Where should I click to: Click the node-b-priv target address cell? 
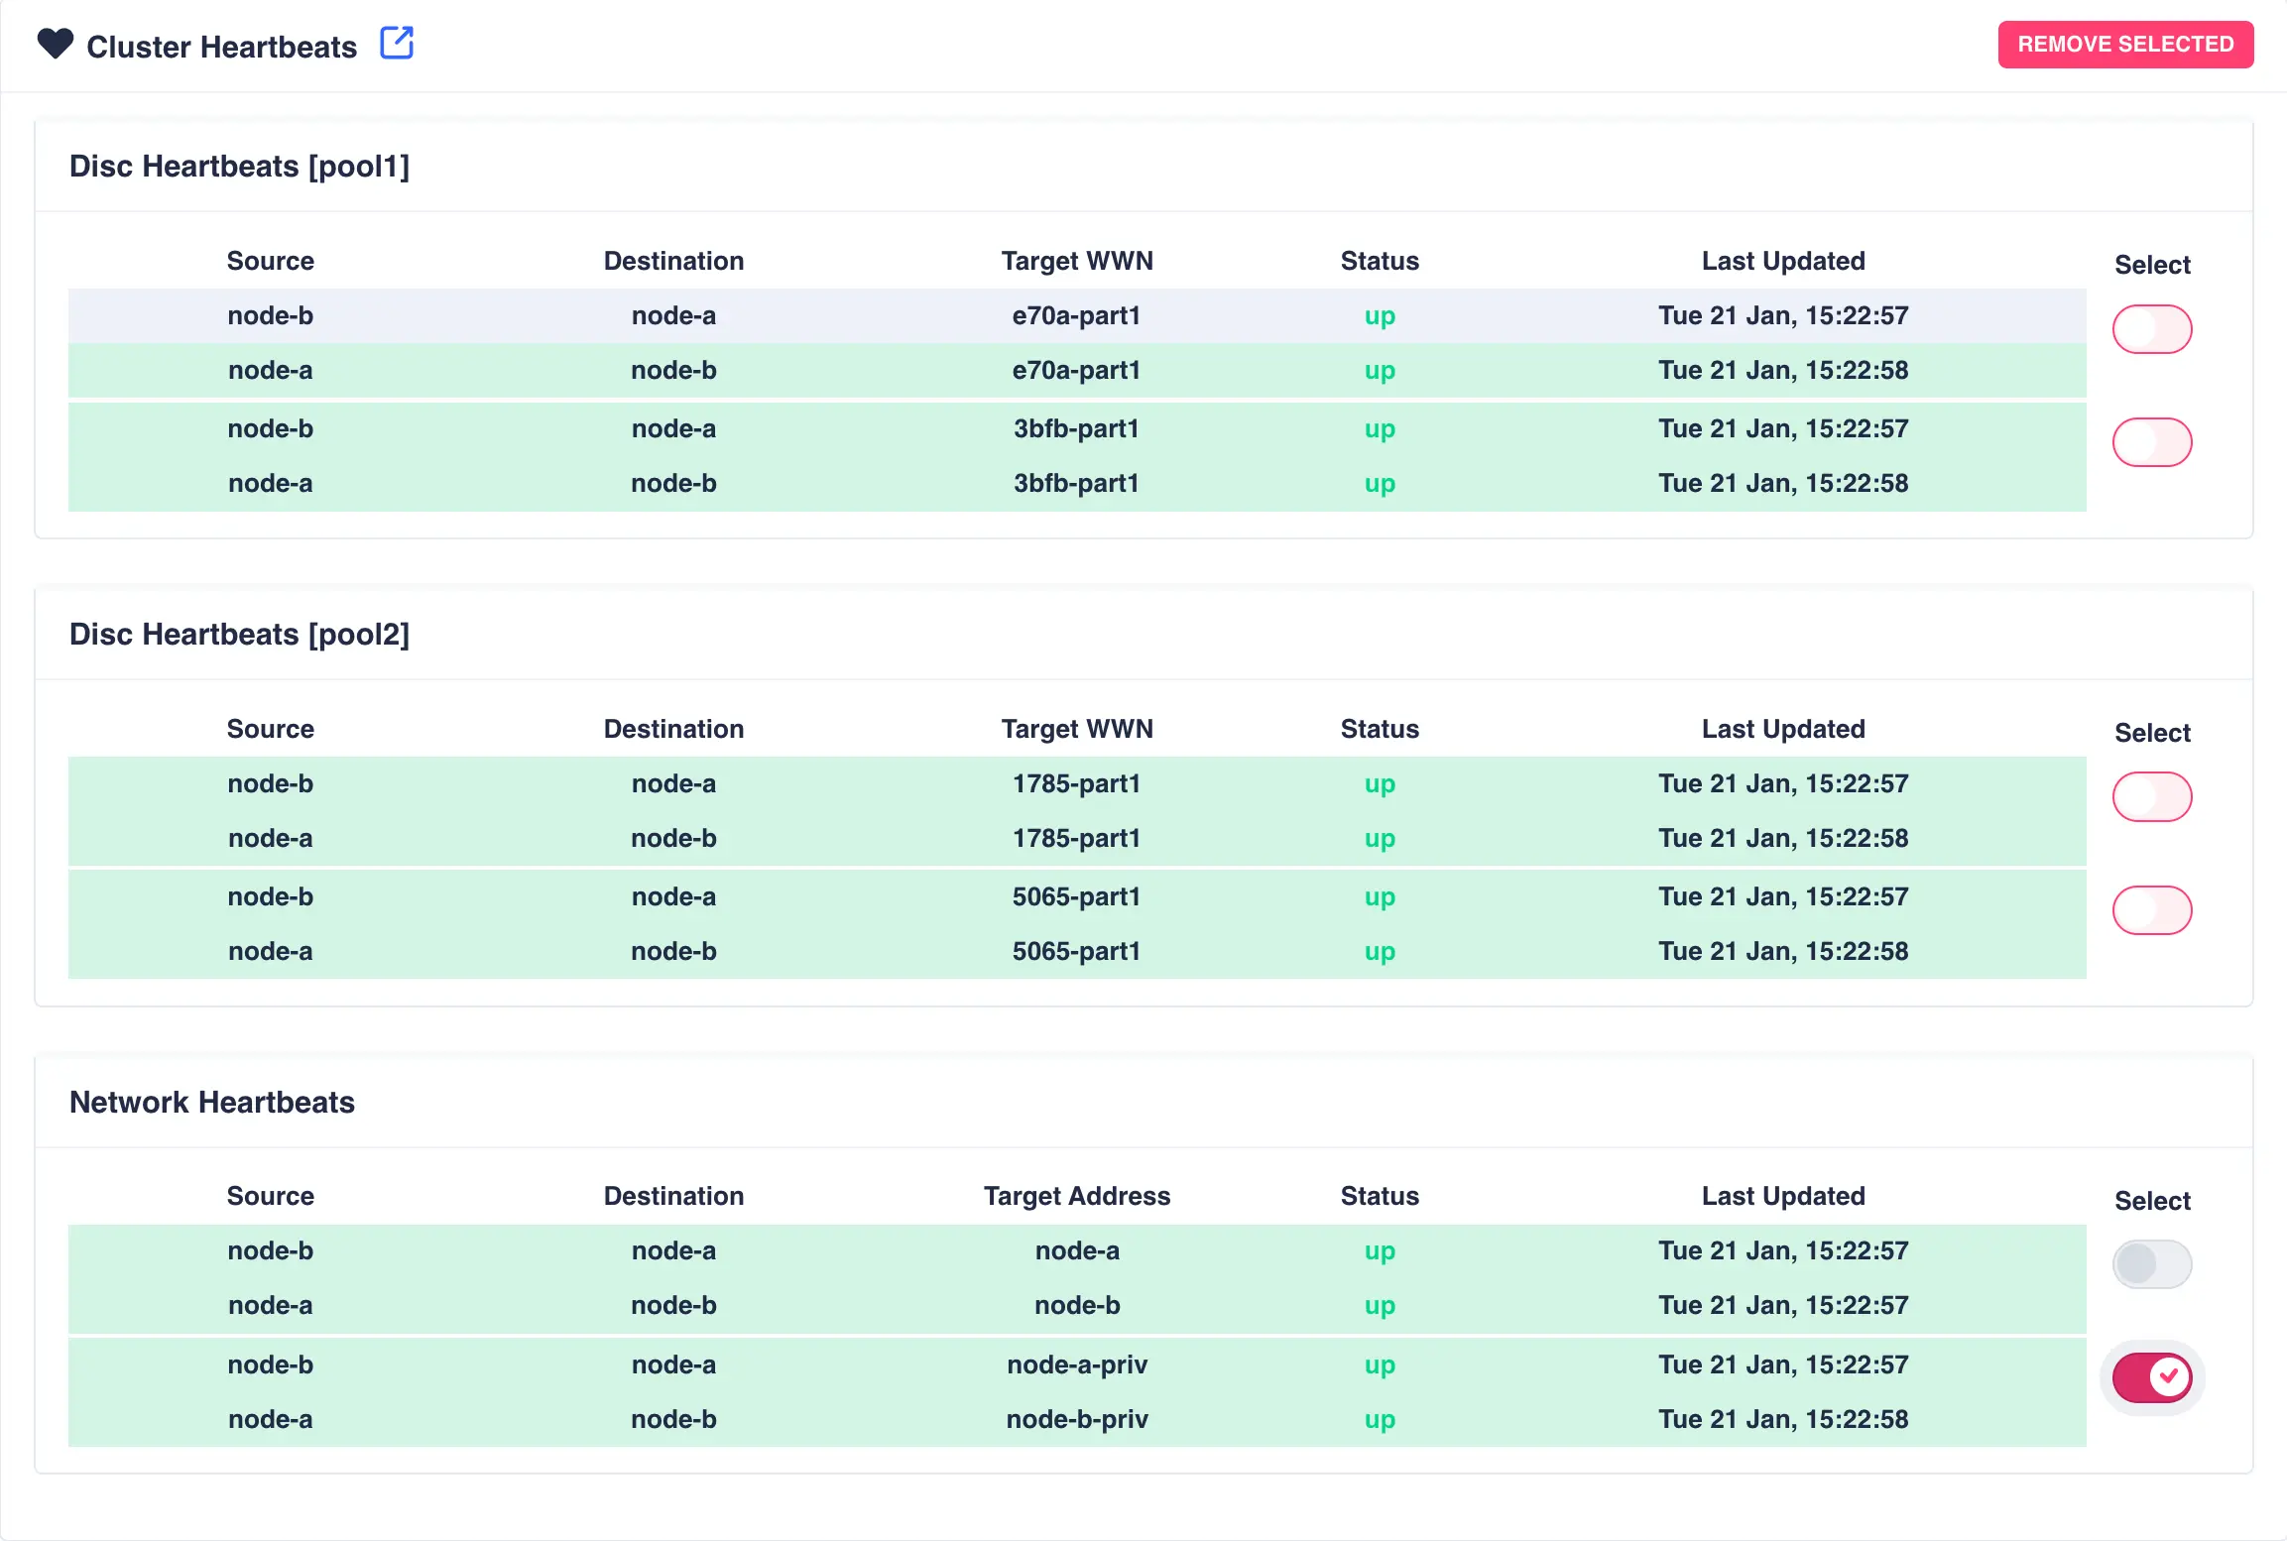[1077, 1419]
